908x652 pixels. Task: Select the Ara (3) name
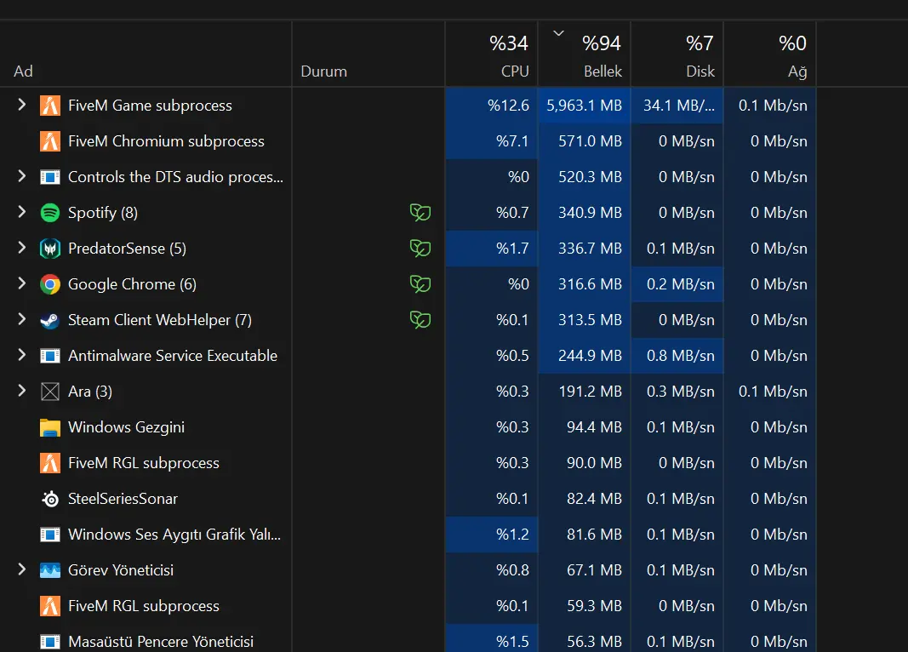click(89, 392)
